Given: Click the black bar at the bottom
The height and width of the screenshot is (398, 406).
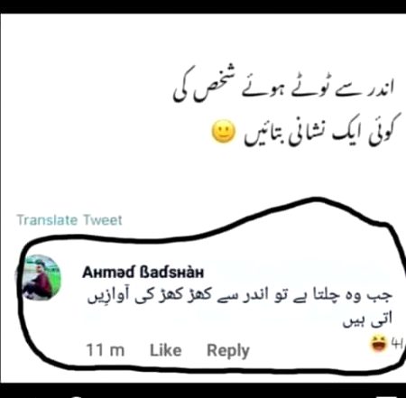Looking at the screenshot, I should tap(203, 391).
